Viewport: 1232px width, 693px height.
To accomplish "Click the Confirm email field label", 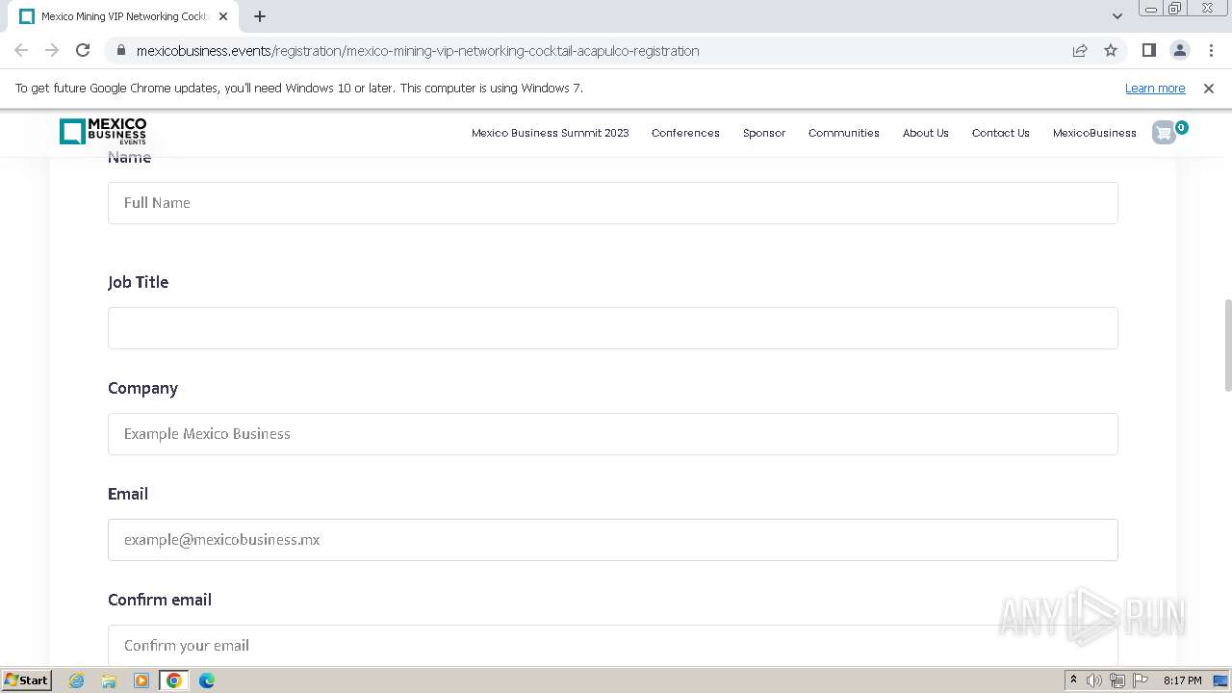I will (x=160, y=600).
